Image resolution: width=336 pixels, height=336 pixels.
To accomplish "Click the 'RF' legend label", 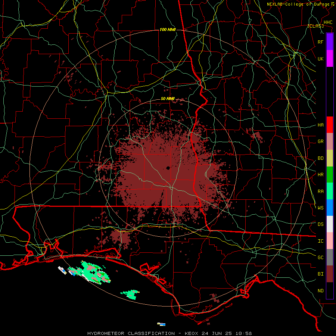I will click(x=320, y=42).
